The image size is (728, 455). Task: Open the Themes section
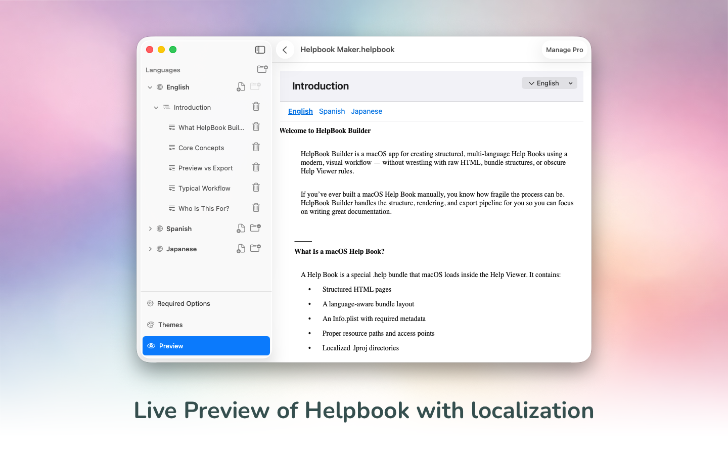(x=170, y=325)
